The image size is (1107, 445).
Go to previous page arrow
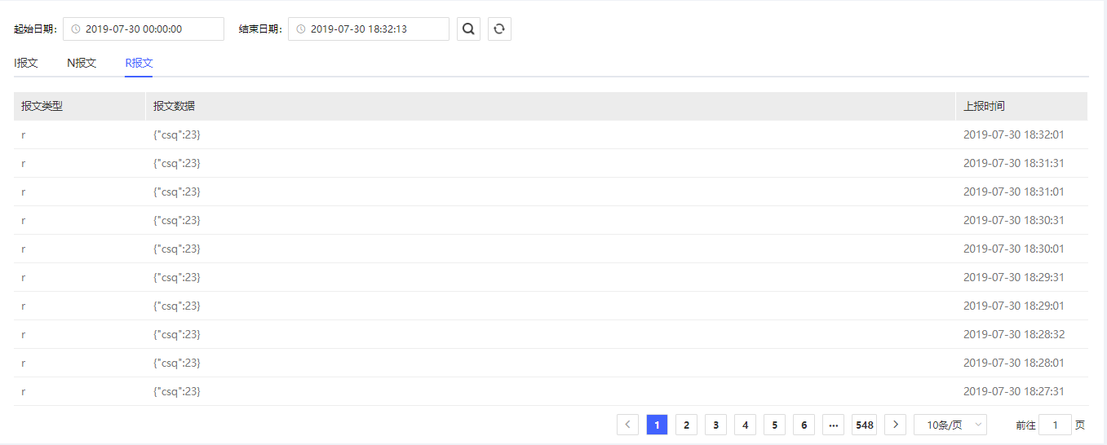click(627, 425)
